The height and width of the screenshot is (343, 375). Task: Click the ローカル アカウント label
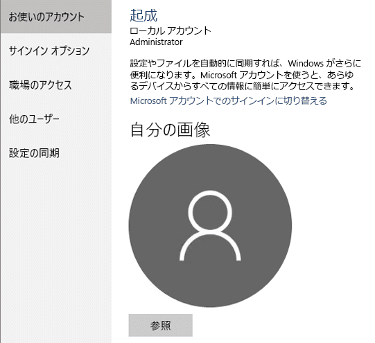pyautogui.click(x=171, y=30)
